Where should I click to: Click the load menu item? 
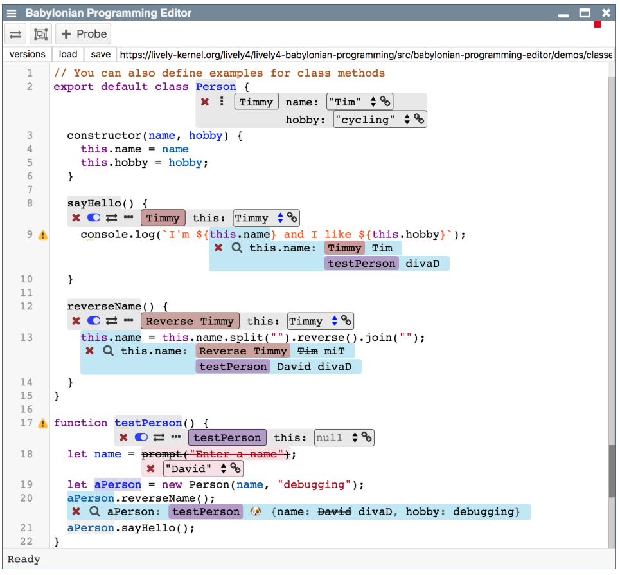pos(68,55)
